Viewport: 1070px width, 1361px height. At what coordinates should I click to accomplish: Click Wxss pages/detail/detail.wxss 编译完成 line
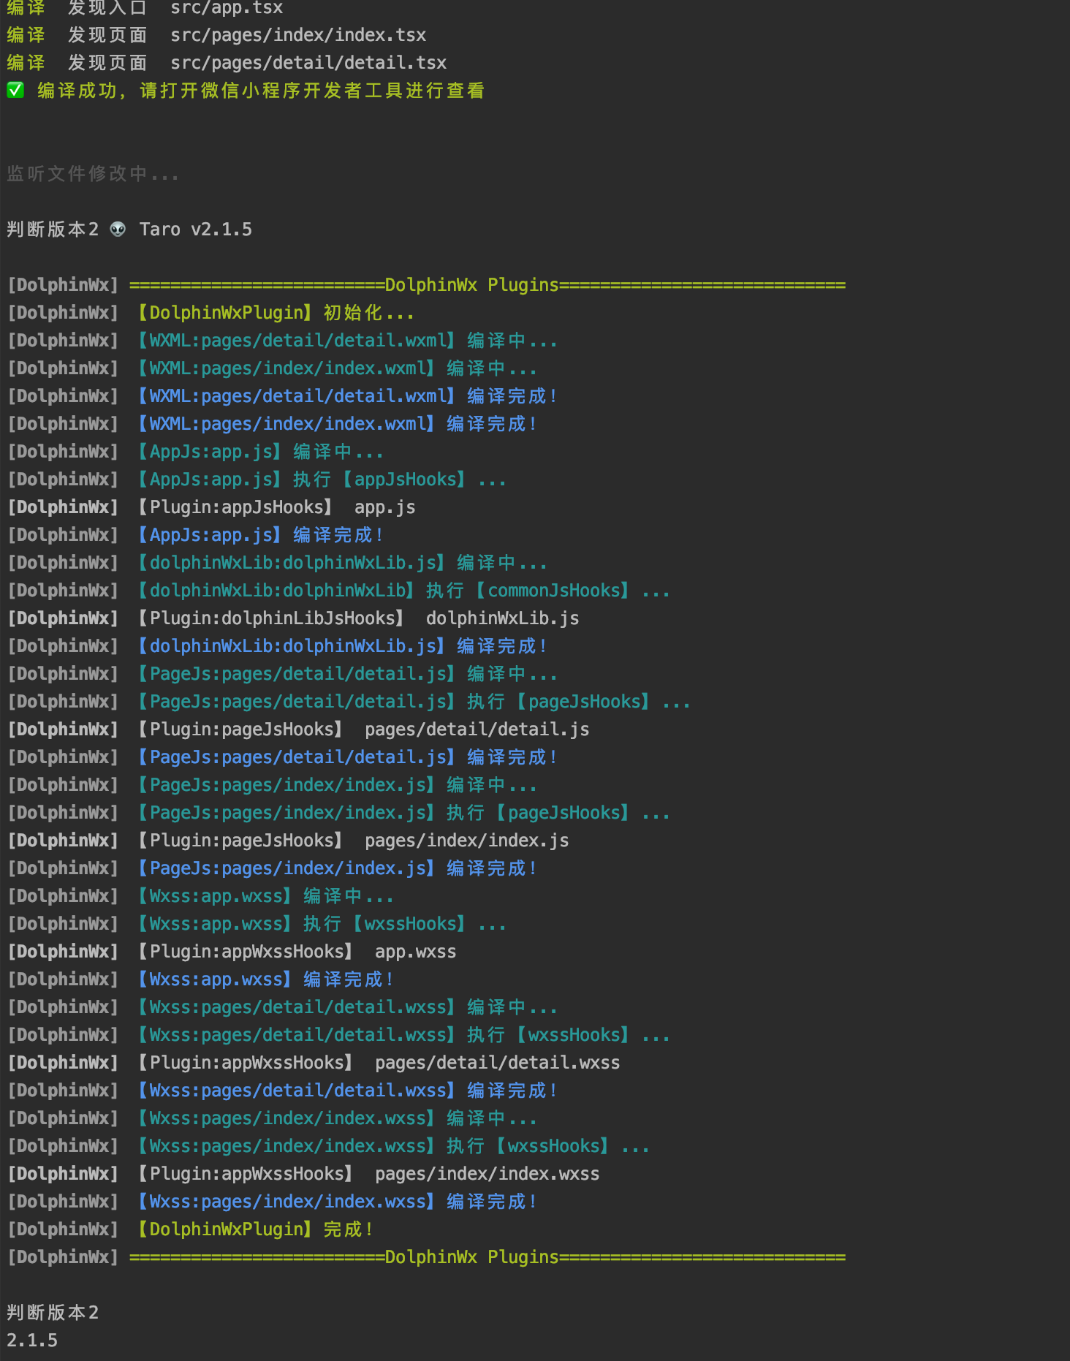[283, 1091]
